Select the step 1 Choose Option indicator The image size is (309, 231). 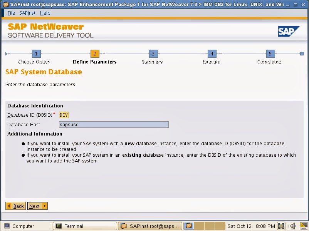click(x=37, y=54)
